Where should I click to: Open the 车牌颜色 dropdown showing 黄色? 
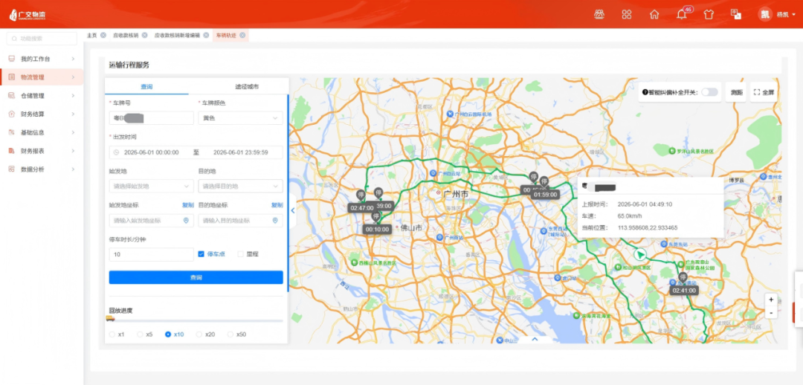click(240, 118)
